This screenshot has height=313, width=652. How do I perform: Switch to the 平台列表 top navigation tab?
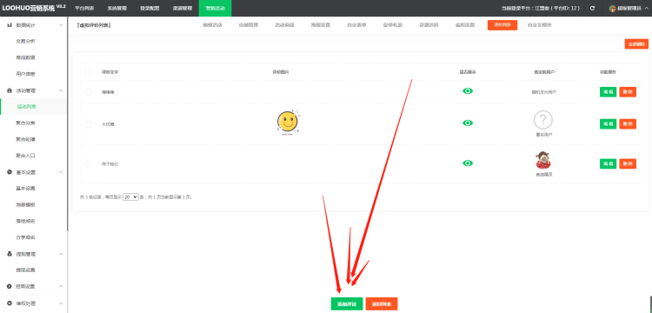click(x=84, y=9)
